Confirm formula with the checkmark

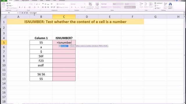click(x=25, y=13)
